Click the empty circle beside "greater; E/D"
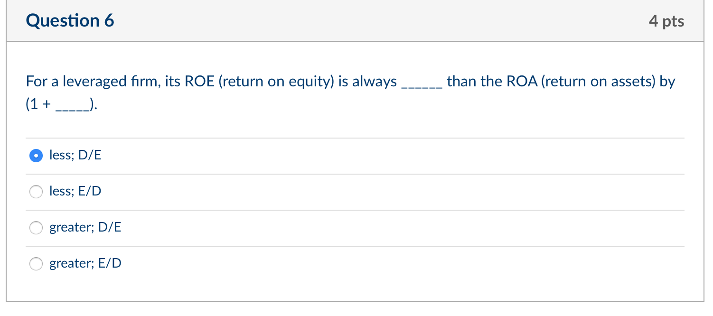Screen dimensions: 713x316 click(36, 264)
